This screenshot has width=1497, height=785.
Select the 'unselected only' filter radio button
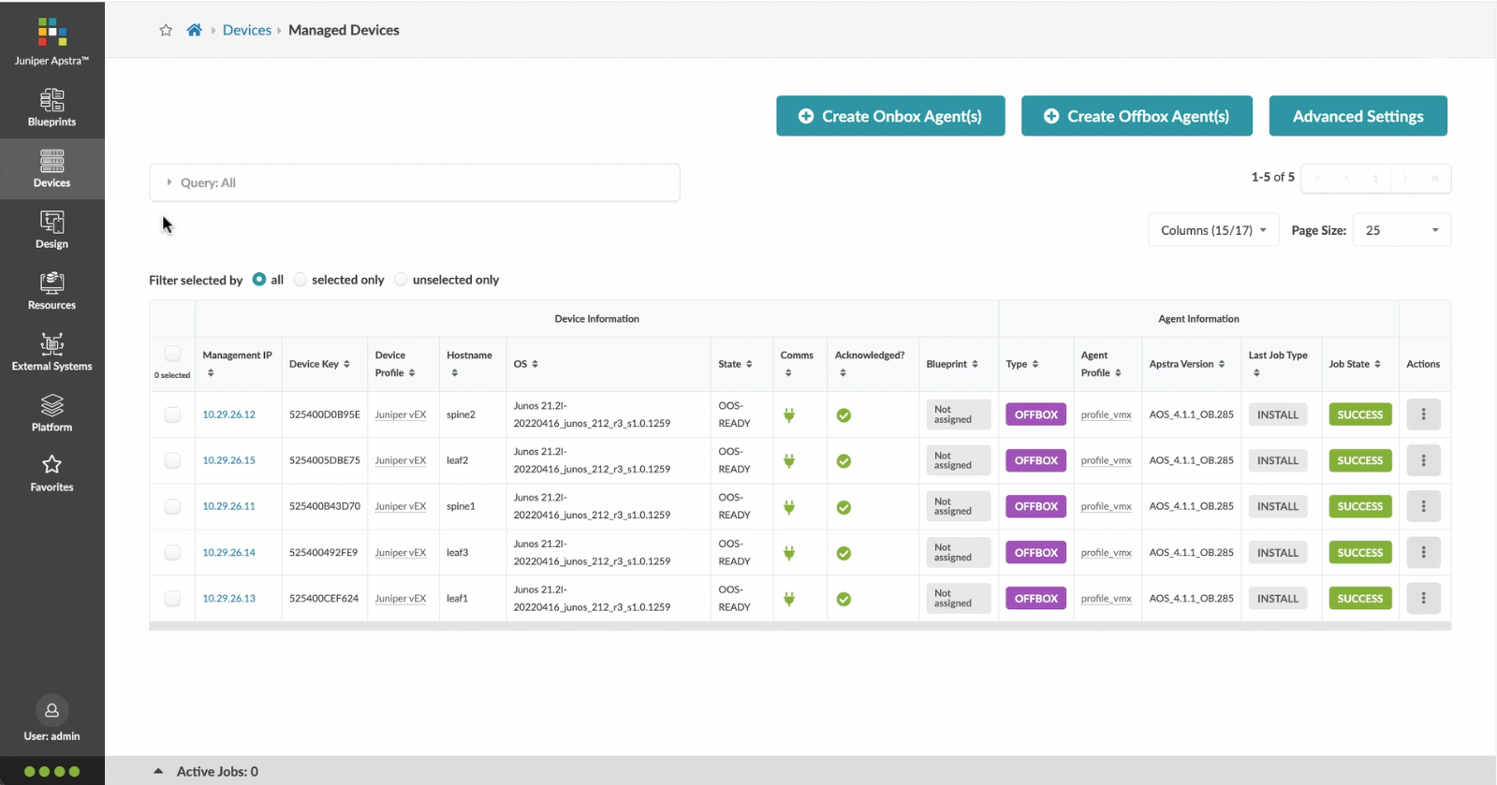pos(402,280)
